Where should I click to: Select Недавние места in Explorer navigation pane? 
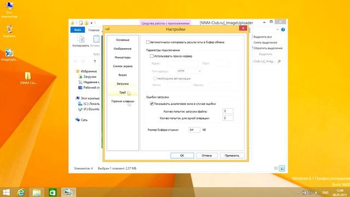tap(89, 82)
